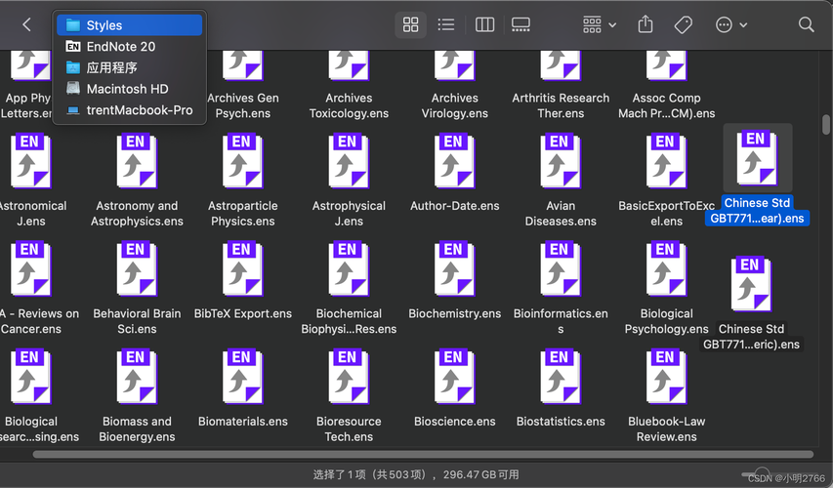The width and height of the screenshot is (833, 488).
Task: Click the vertical scrollbar thumb
Action: pyautogui.click(x=825, y=124)
